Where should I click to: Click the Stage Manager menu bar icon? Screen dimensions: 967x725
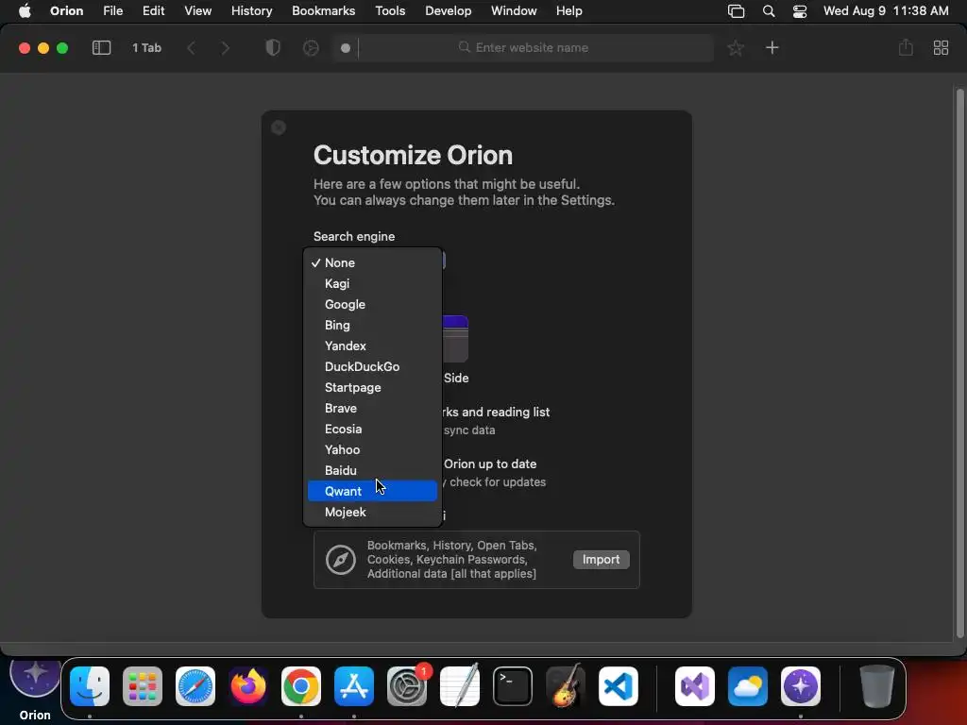(x=736, y=11)
